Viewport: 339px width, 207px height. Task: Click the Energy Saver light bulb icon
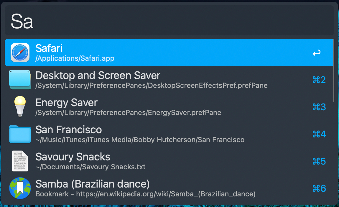(20, 107)
